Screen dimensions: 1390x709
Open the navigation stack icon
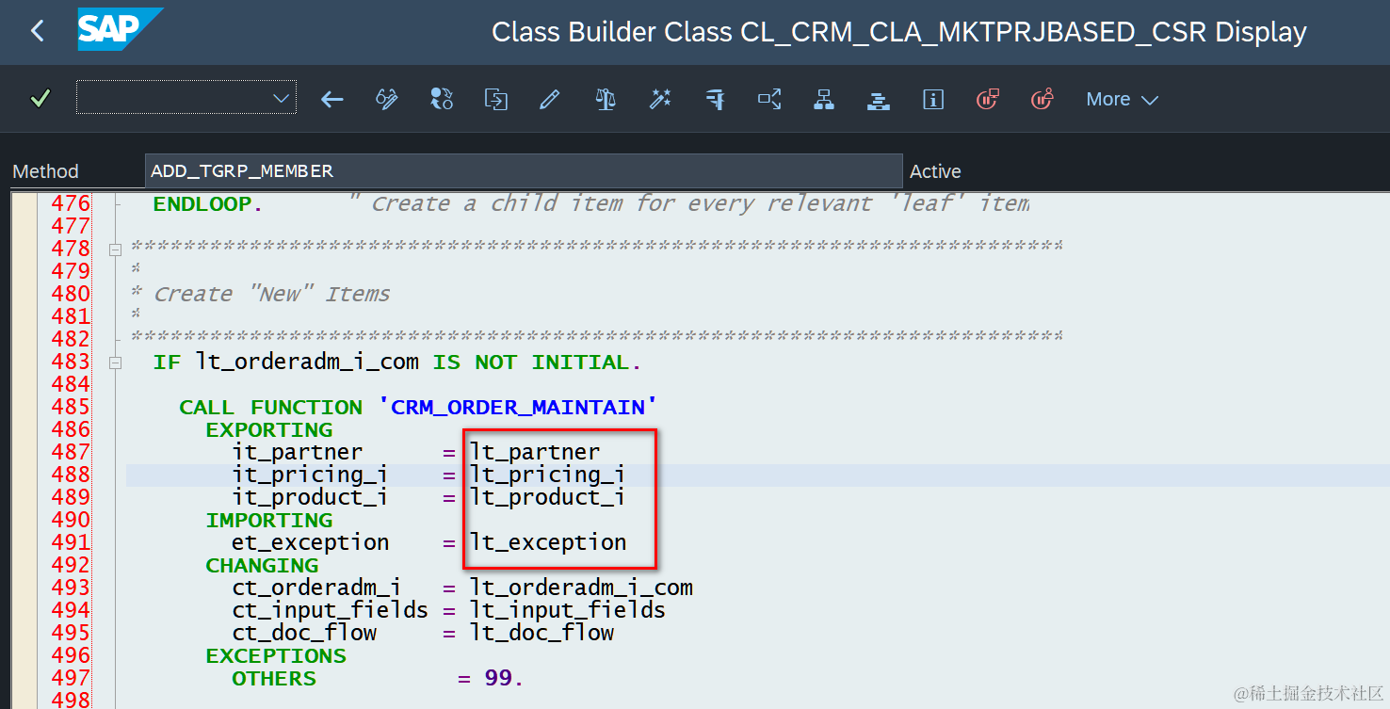click(879, 99)
